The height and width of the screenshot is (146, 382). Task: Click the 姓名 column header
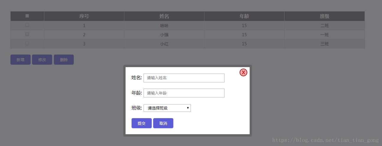pos(164,16)
